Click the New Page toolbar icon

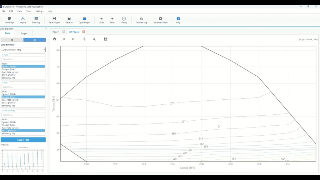tap(9, 20)
